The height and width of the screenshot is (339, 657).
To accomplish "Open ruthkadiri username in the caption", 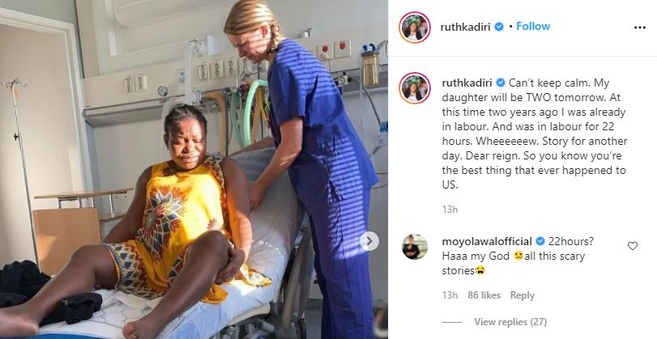I will click(x=467, y=83).
